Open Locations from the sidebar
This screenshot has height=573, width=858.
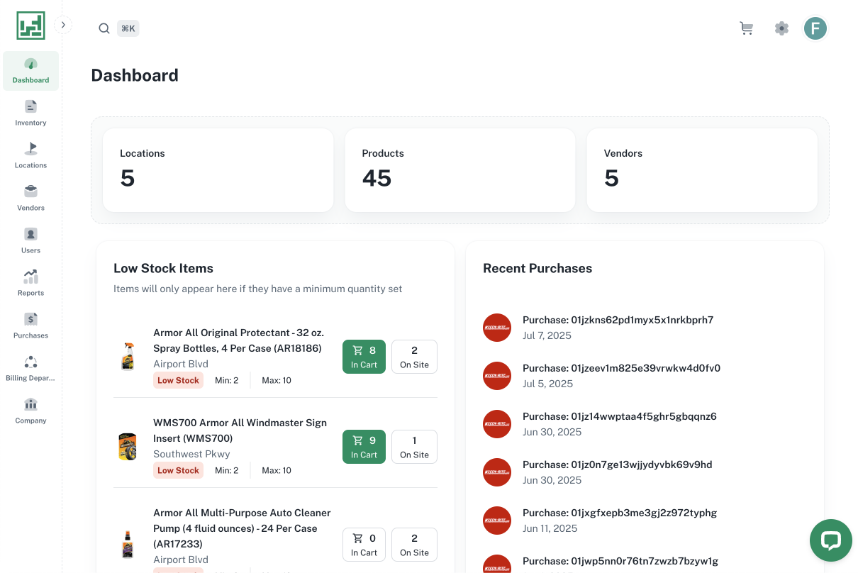click(x=30, y=156)
